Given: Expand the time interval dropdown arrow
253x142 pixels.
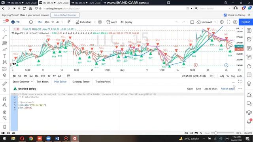Looking at the screenshot, I should (x=62, y=22).
